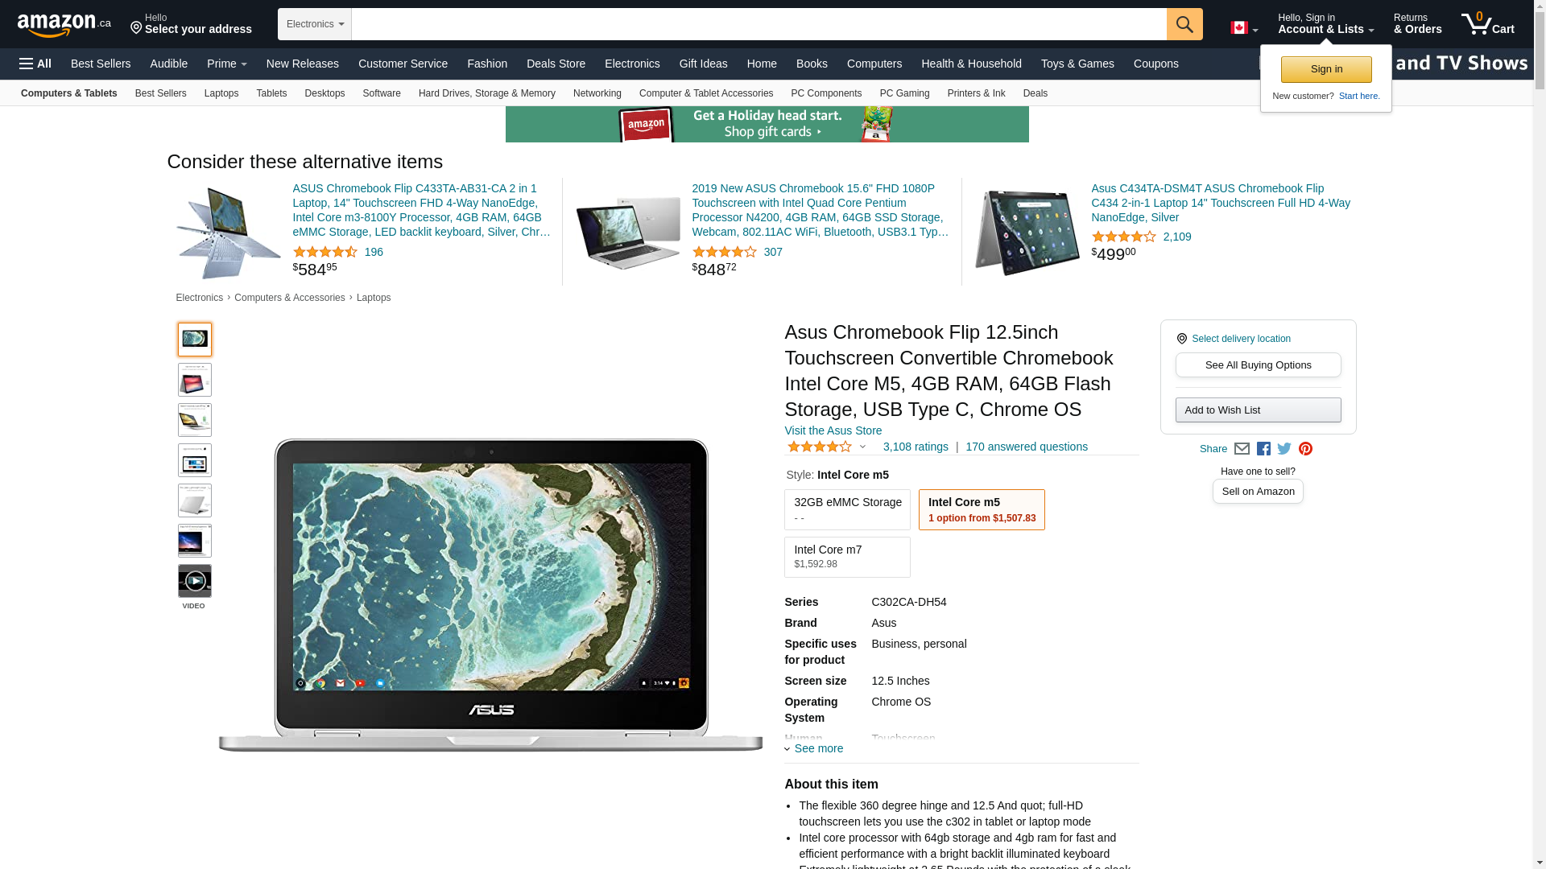Expand the Canada flag language dropdown
1546x869 pixels.
(x=1244, y=28)
